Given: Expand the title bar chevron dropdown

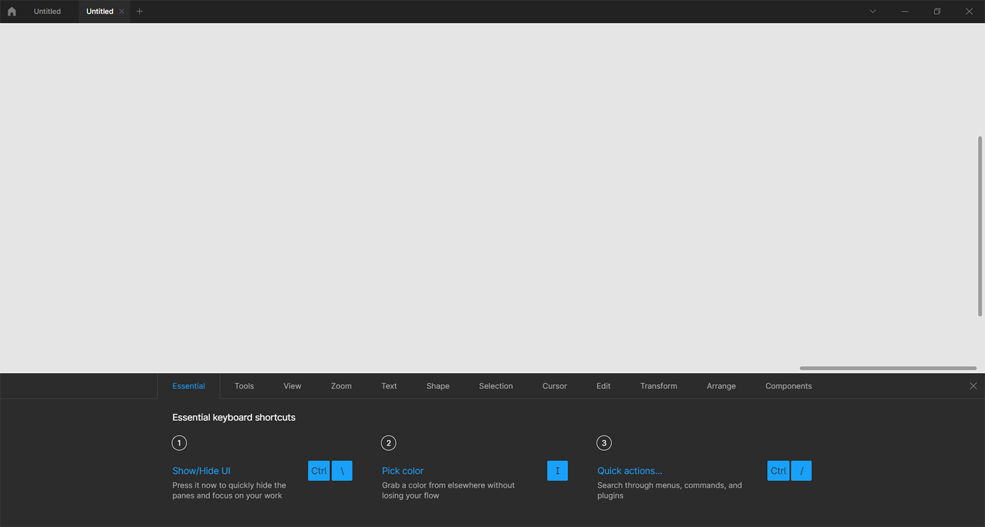Looking at the screenshot, I should (872, 12).
